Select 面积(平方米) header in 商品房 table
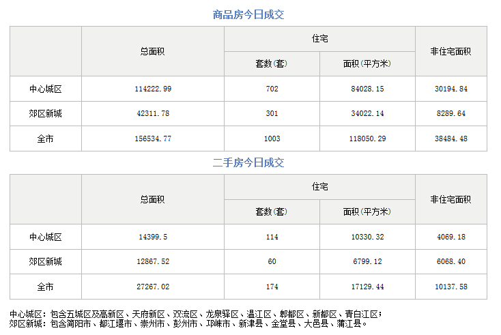The width and height of the screenshot is (501, 335). click(367, 64)
